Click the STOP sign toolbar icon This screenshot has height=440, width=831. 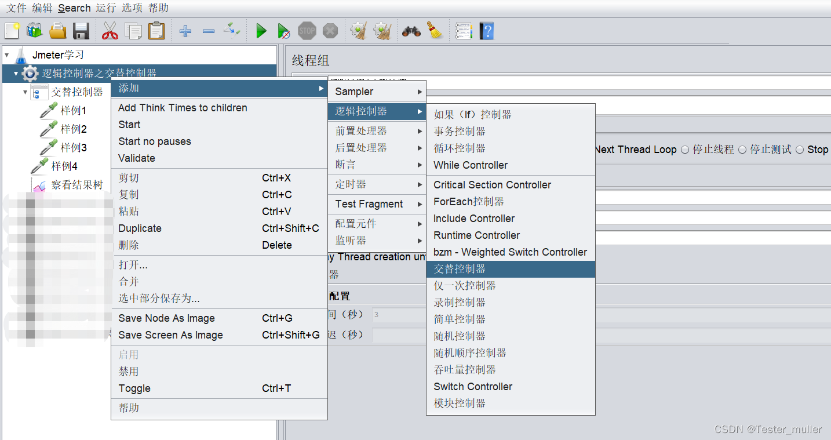click(307, 31)
